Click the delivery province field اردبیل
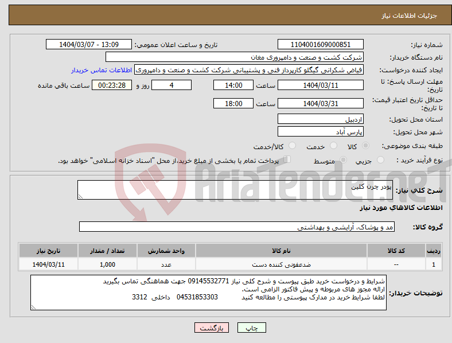 tap(320, 119)
